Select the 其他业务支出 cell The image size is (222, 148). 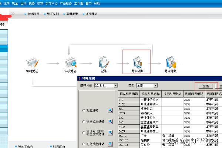[x=151, y=131]
